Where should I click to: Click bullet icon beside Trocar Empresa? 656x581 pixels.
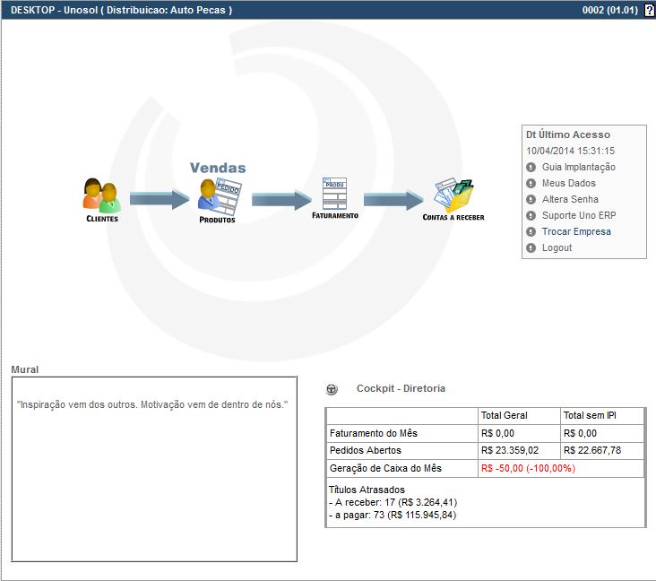click(531, 231)
